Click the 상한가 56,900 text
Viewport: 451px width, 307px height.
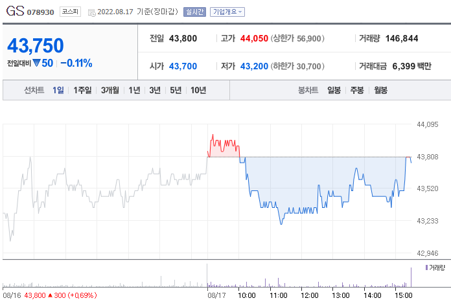297,38
